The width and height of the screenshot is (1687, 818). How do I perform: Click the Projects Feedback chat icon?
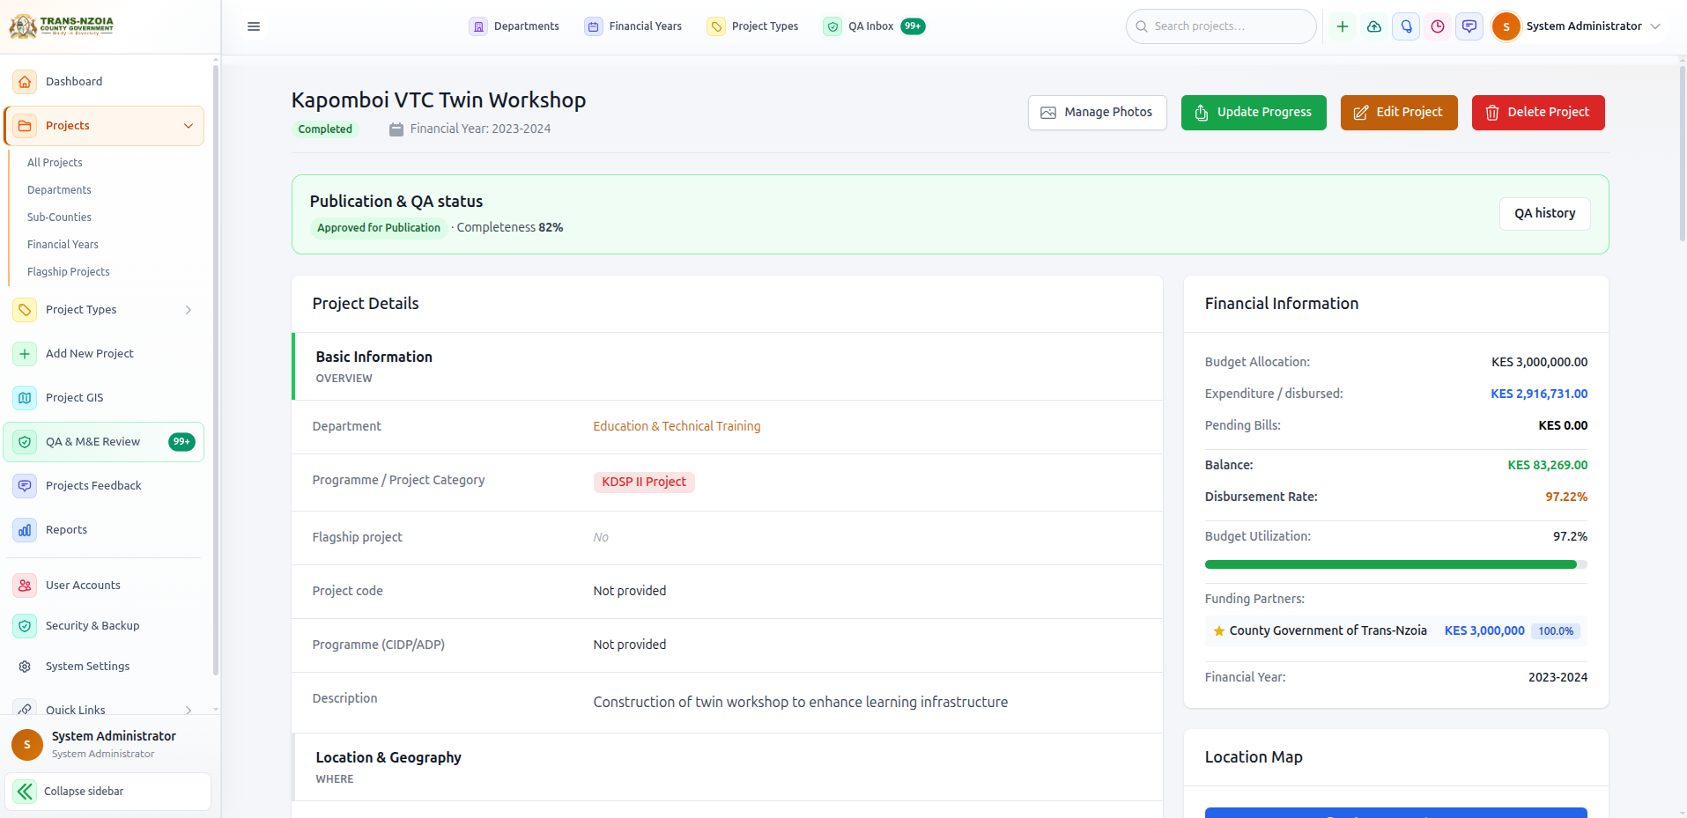[x=25, y=486]
